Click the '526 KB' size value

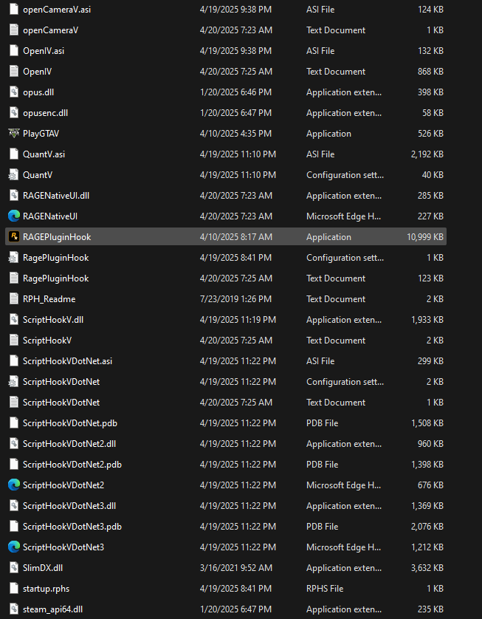(x=431, y=134)
